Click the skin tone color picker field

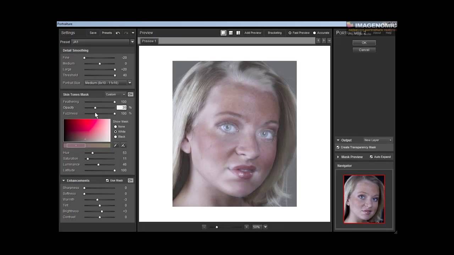(x=87, y=130)
